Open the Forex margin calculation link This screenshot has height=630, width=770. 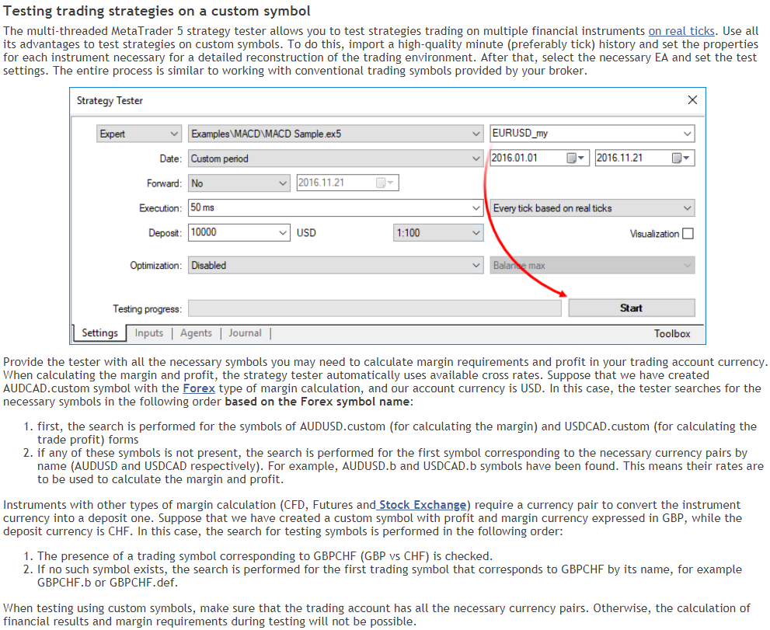pyautogui.click(x=199, y=388)
